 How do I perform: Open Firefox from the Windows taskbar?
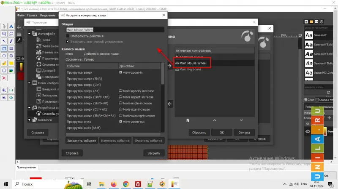pos(113,184)
